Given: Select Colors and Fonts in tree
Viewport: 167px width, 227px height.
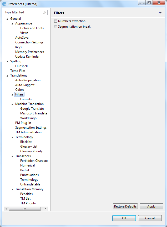Looking at the screenshot, I should 32,28.
